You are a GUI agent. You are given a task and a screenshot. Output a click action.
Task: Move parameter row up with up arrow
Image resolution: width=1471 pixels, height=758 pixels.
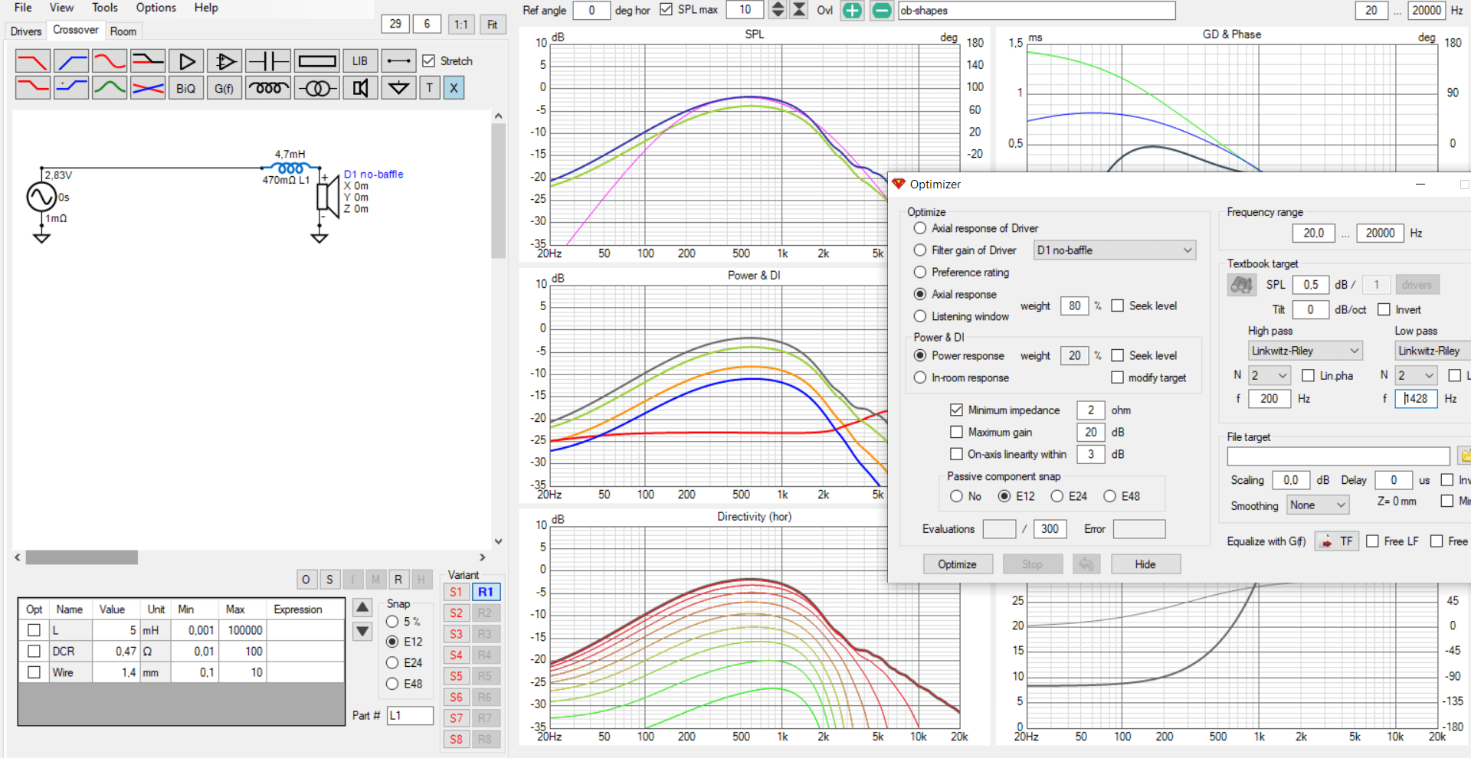(362, 608)
